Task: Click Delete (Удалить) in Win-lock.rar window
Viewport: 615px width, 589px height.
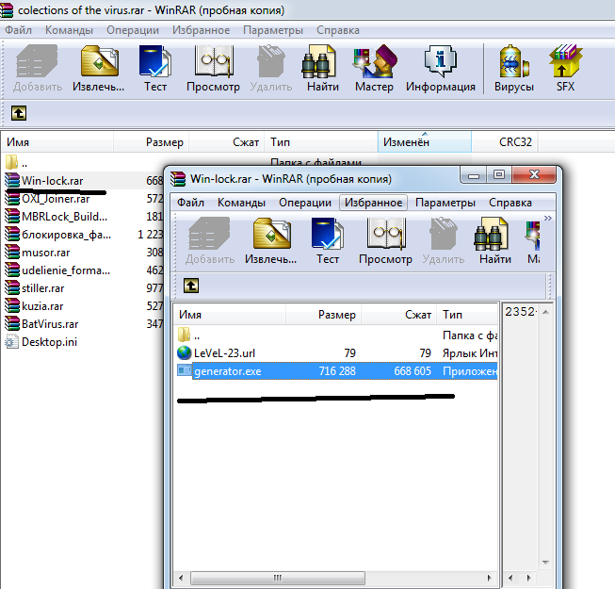Action: [444, 241]
